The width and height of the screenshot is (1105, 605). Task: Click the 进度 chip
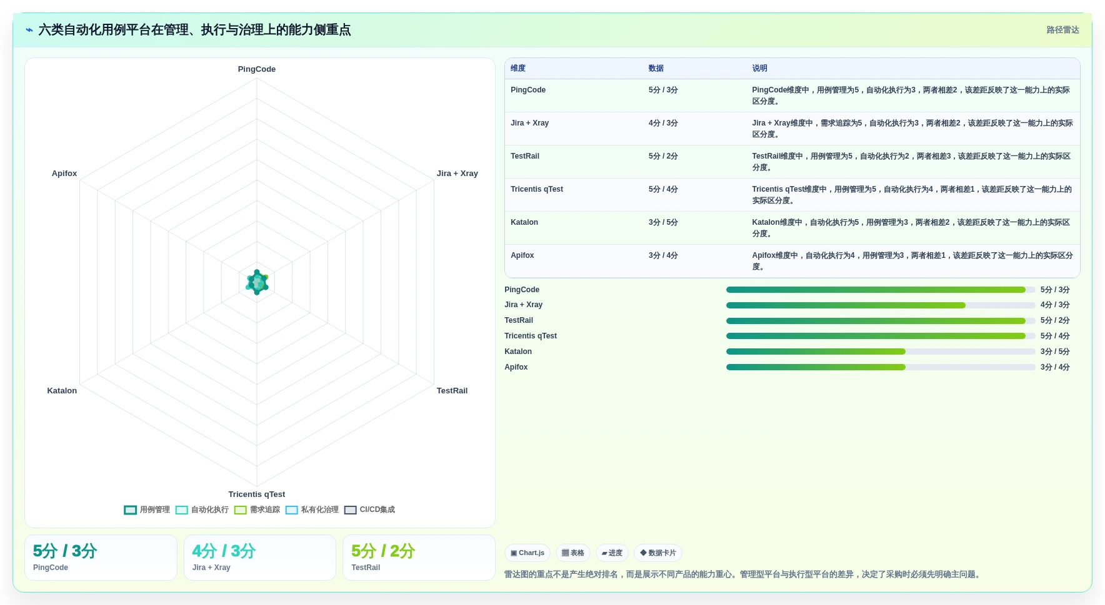pos(612,553)
